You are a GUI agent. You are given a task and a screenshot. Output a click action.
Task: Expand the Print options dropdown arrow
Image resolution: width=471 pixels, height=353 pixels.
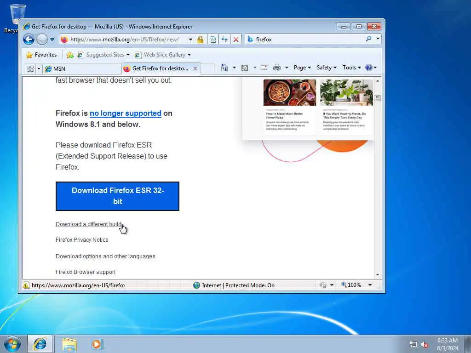[287, 68]
